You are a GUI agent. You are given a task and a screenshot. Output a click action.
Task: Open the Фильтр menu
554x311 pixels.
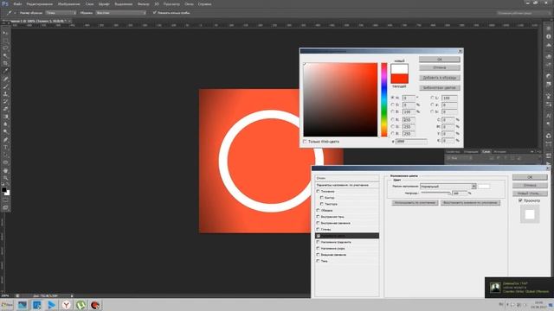[143, 3]
